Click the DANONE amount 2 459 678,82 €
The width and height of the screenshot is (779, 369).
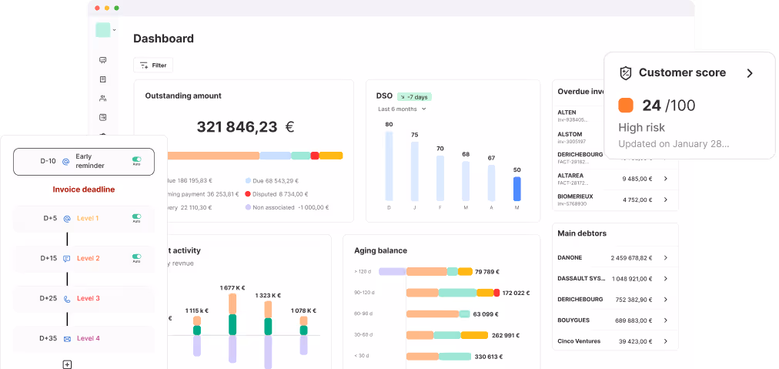click(x=631, y=258)
